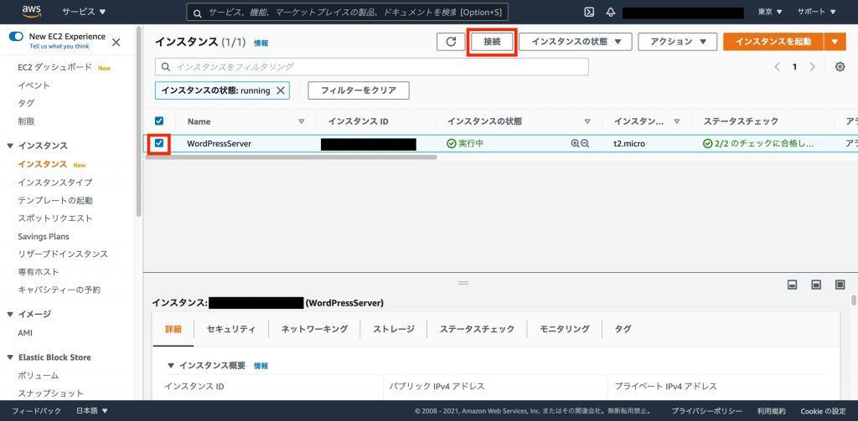Image resolution: width=858 pixels, height=421 pixels.
Task: Switch to the タグ tab
Action: coord(623,329)
